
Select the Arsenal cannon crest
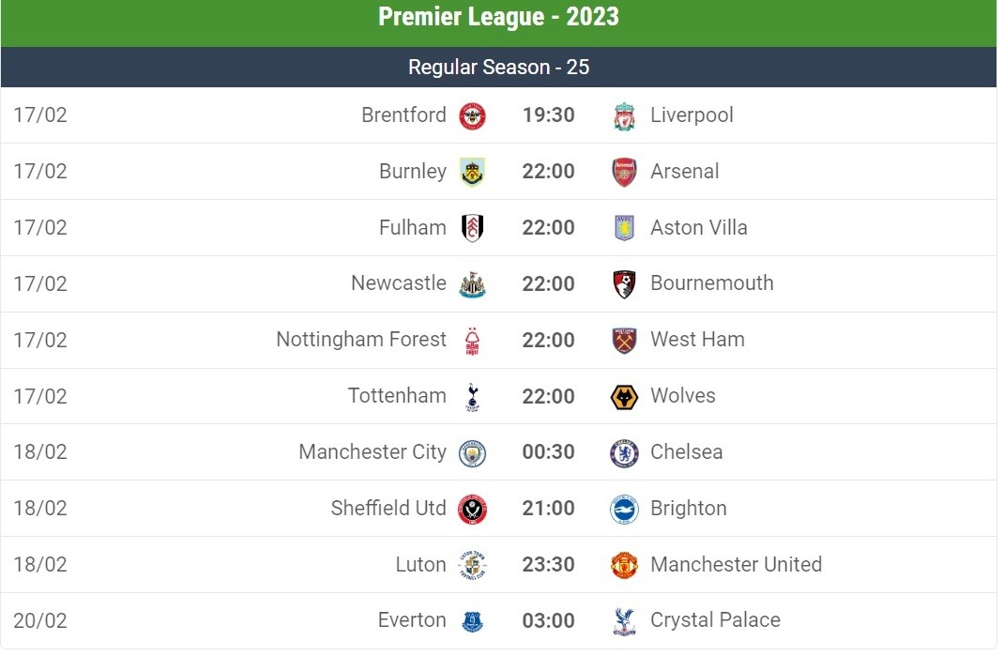(x=624, y=173)
